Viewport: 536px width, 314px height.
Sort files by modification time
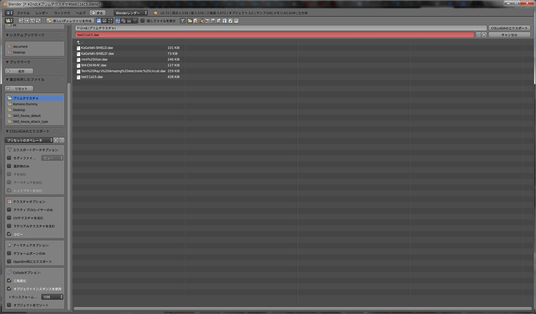tap(129, 21)
